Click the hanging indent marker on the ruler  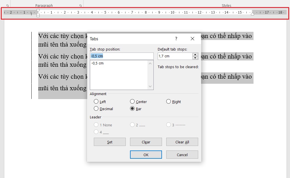(x=38, y=14)
